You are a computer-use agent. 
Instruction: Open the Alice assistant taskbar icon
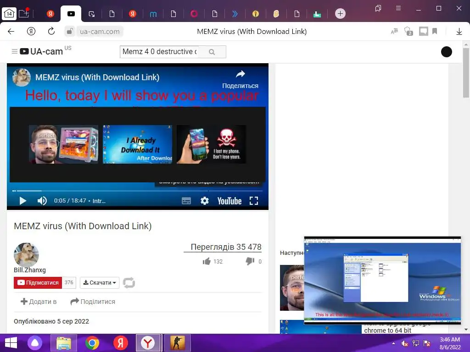[x=35, y=343]
